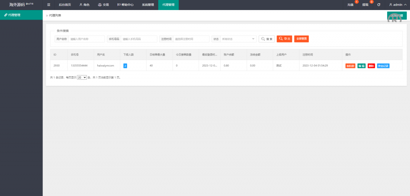Open 系统管理 in top navigation

click(148, 5)
